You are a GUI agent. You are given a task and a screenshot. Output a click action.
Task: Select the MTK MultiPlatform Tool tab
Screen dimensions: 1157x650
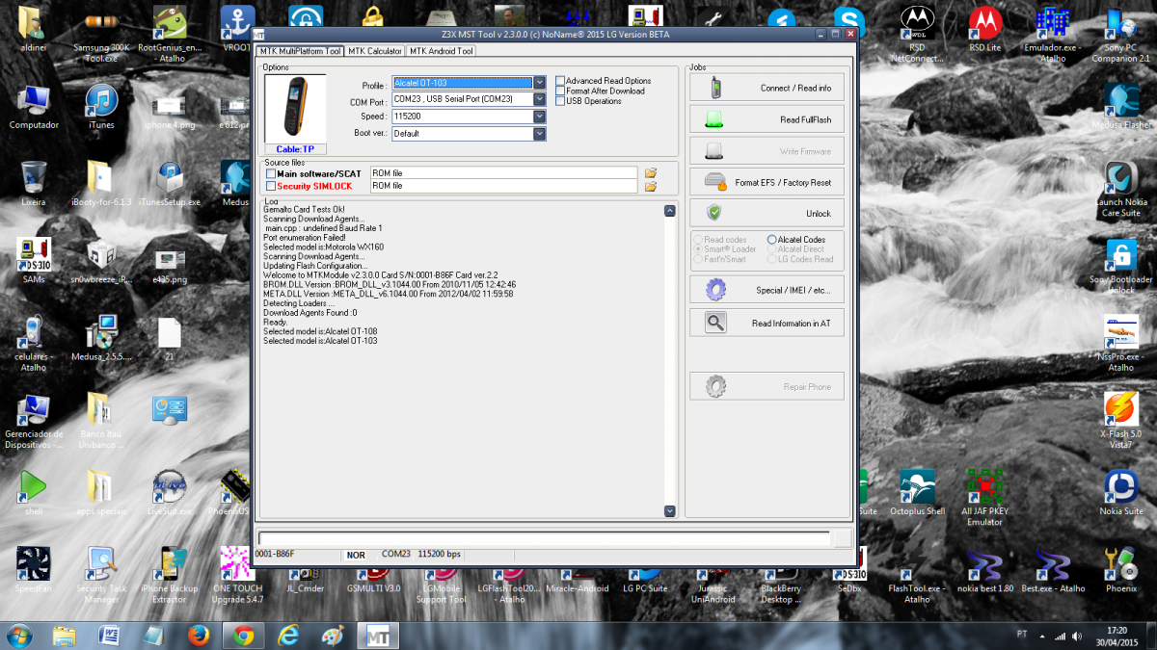(x=300, y=51)
